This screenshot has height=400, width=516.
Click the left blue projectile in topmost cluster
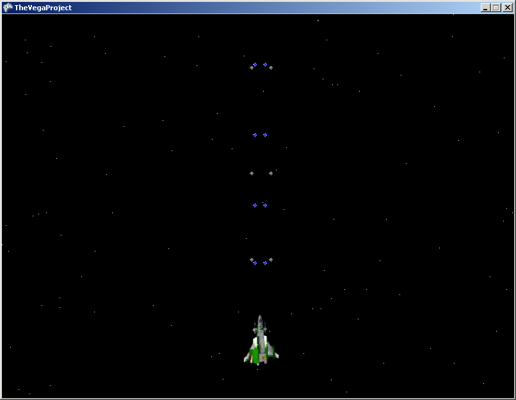(255, 65)
